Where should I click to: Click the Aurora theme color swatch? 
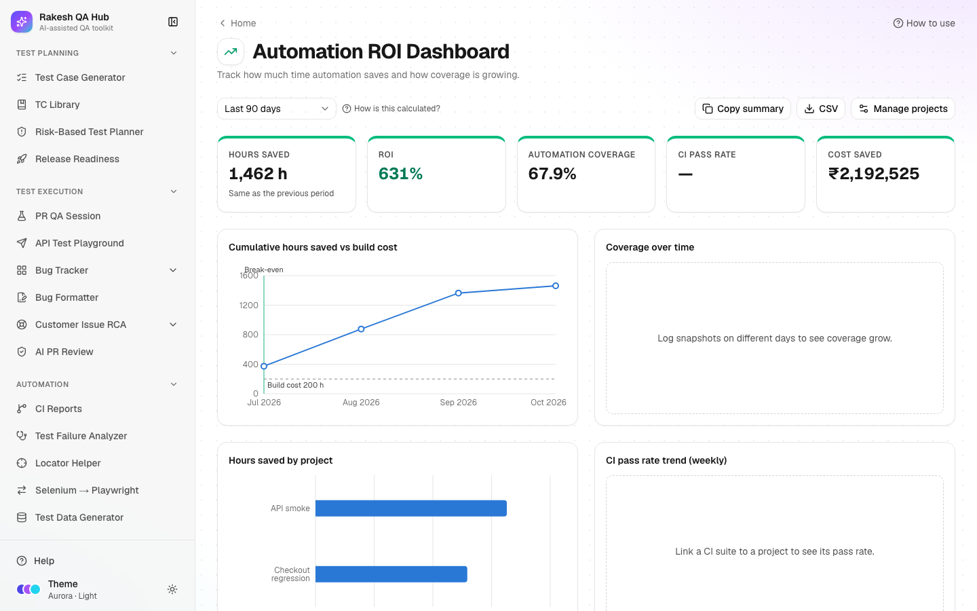click(28, 589)
